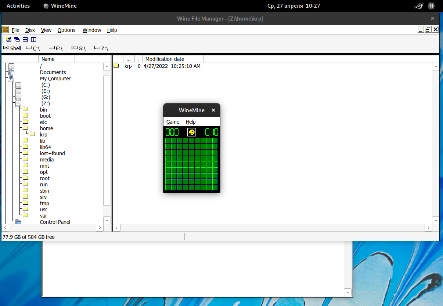Open the File menu
Screen dimensions: 443x306
[15, 30]
